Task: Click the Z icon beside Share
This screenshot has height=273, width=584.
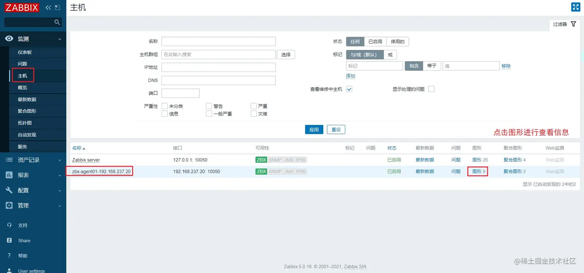Action: (x=9, y=240)
